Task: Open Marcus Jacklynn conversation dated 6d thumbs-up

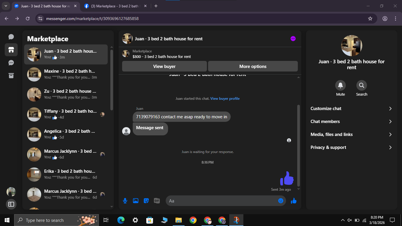Action: tap(66, 154)
